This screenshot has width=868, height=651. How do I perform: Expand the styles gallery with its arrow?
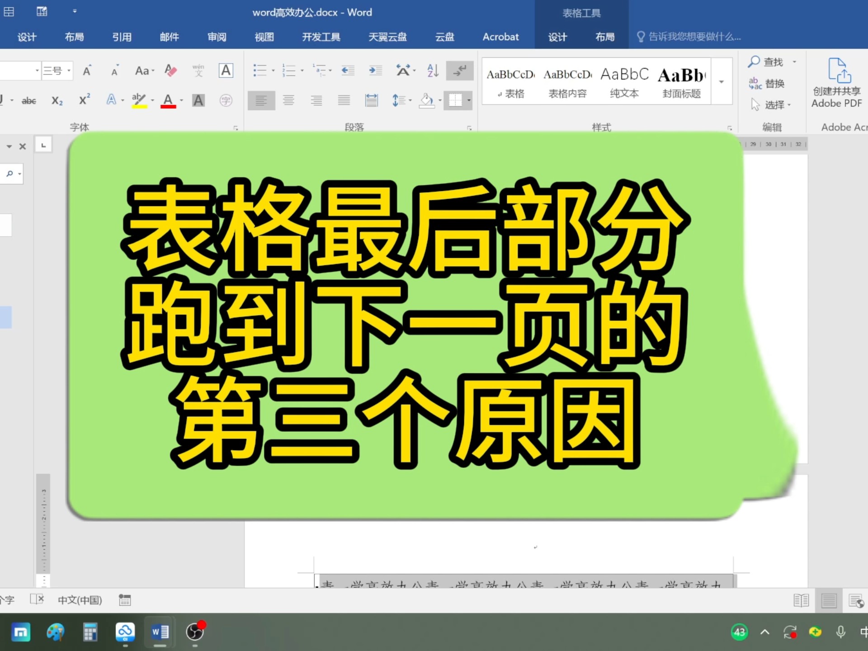tap(721, 81)
